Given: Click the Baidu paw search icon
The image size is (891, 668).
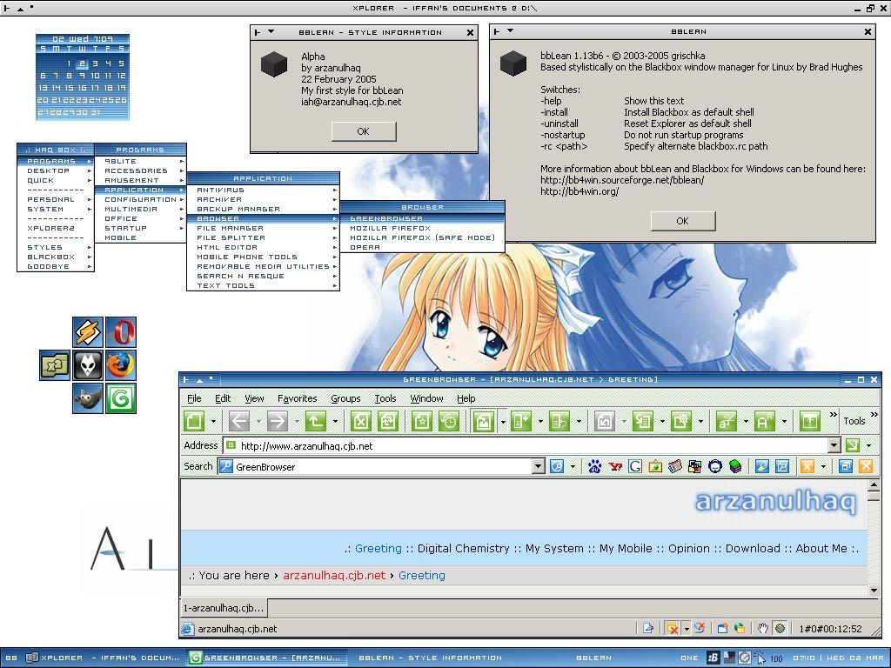Looking at the screenshot, I should coord(594,466).
